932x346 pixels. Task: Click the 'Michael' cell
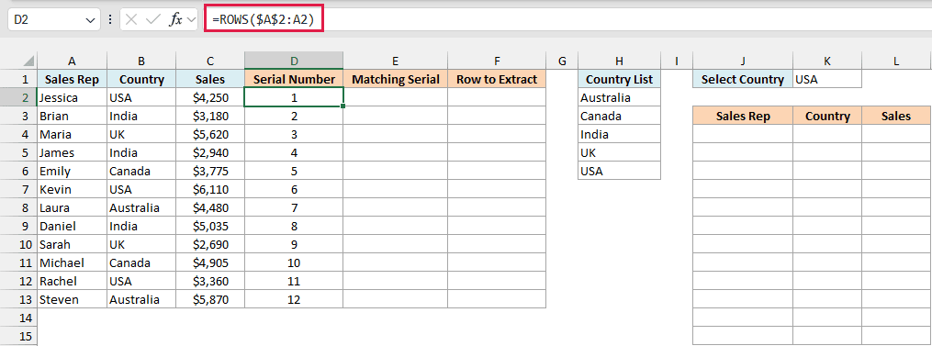pyautogui.click(x=72, y=262)
